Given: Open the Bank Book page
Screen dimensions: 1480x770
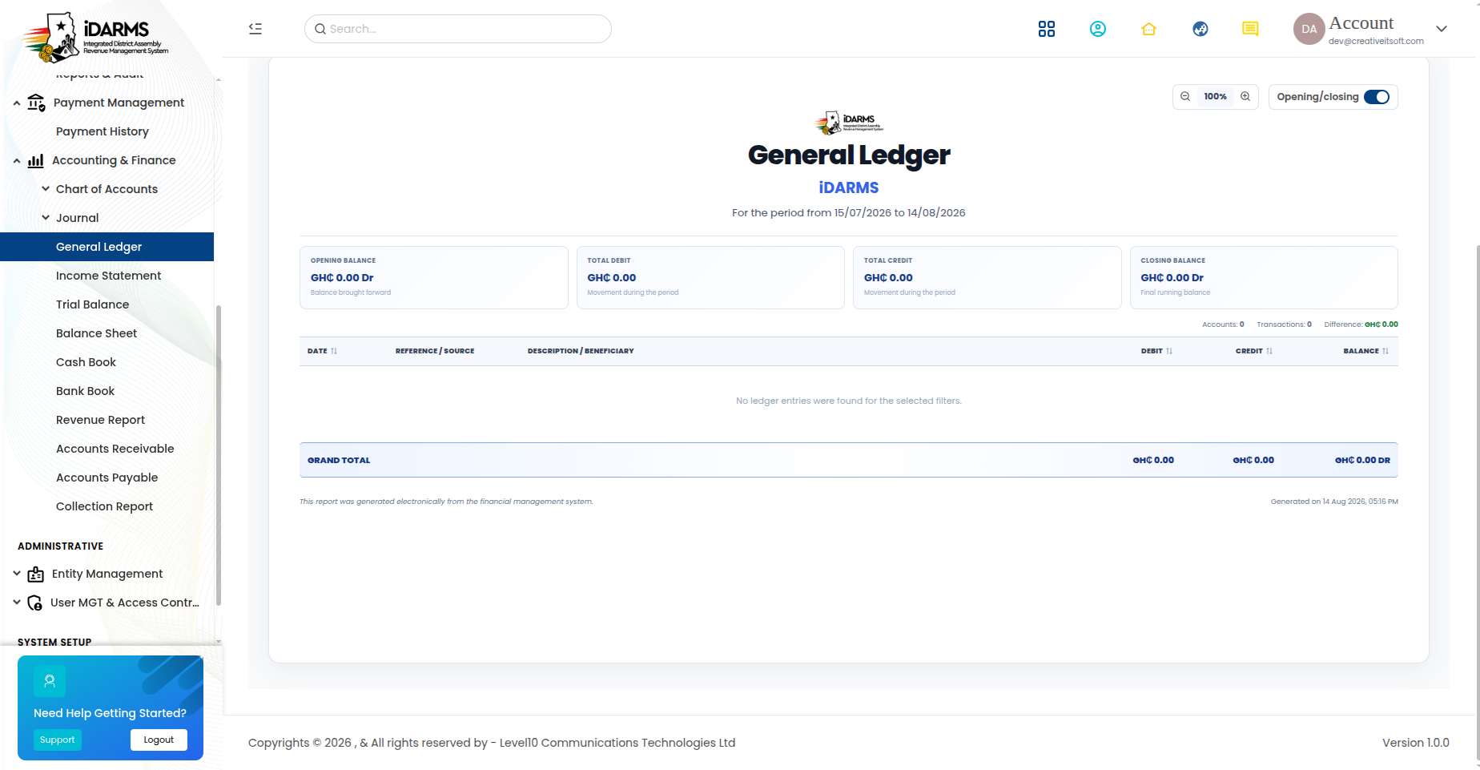Looking at the screenshot, I should [x=85, y=391].
